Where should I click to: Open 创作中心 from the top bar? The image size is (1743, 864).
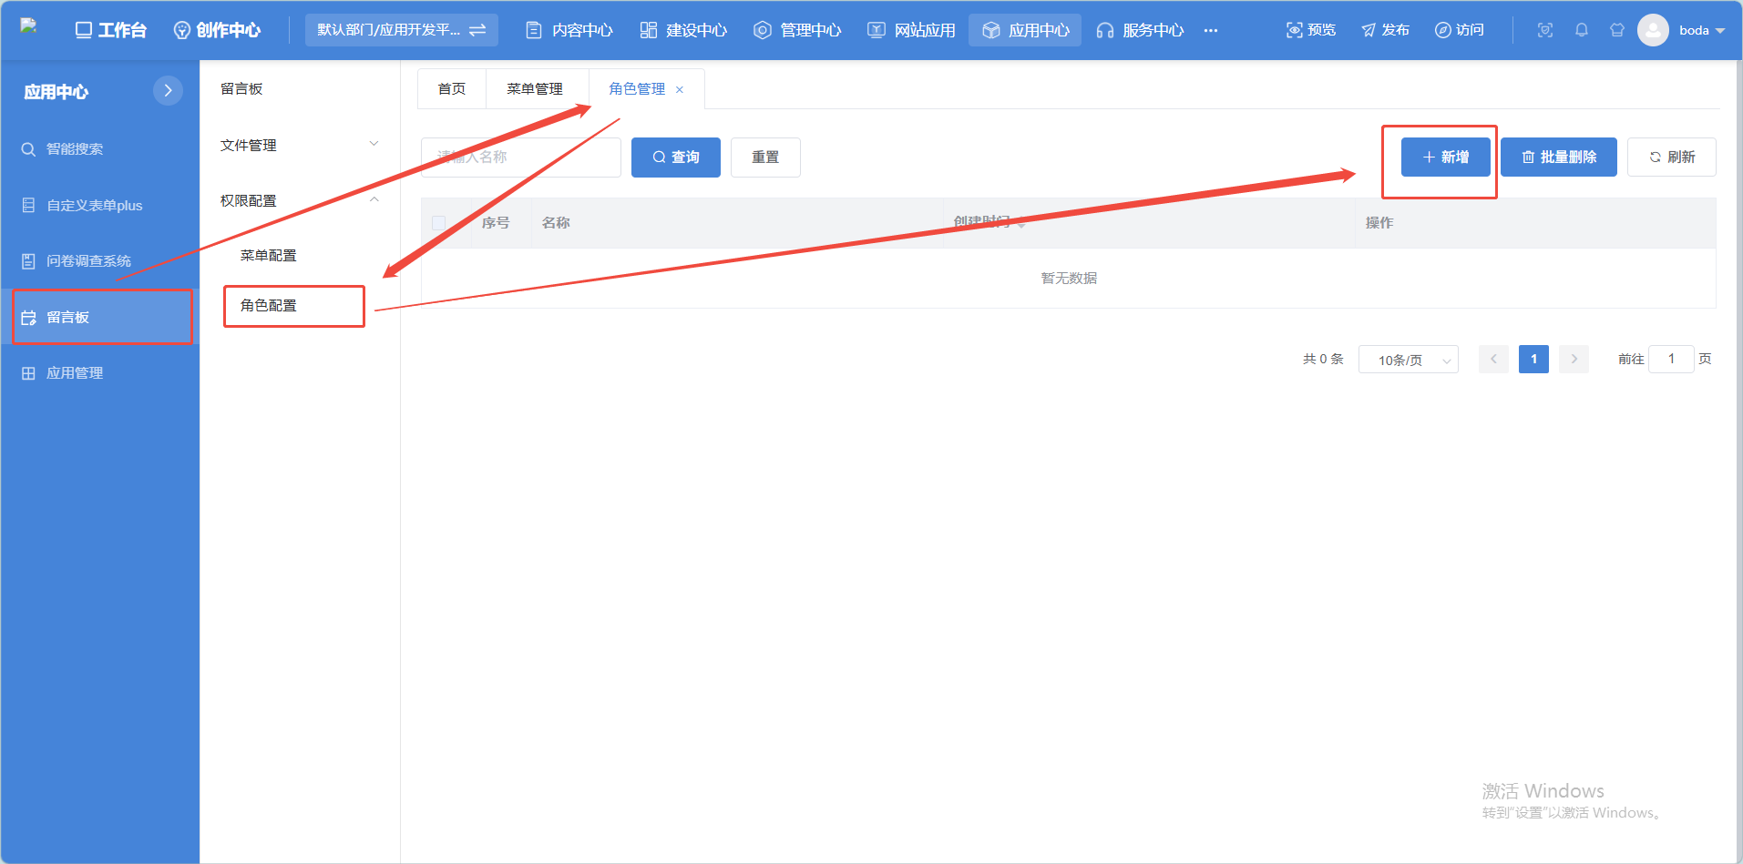pos(217,30)
